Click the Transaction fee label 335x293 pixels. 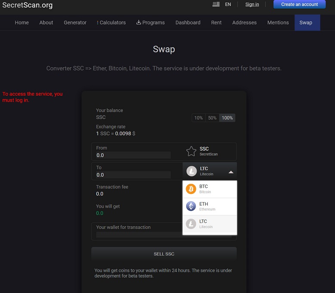pos(112,187)
